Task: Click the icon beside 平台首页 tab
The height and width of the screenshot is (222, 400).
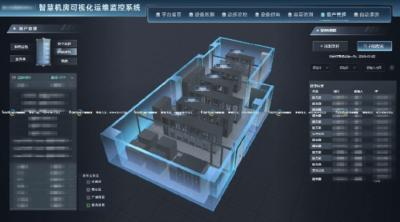Action: tap(158, 15)
